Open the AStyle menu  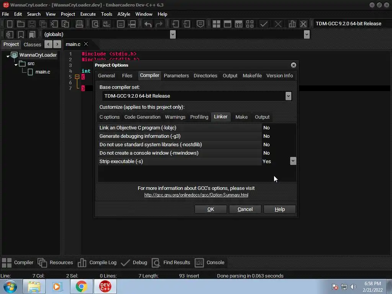pos(124,14)
